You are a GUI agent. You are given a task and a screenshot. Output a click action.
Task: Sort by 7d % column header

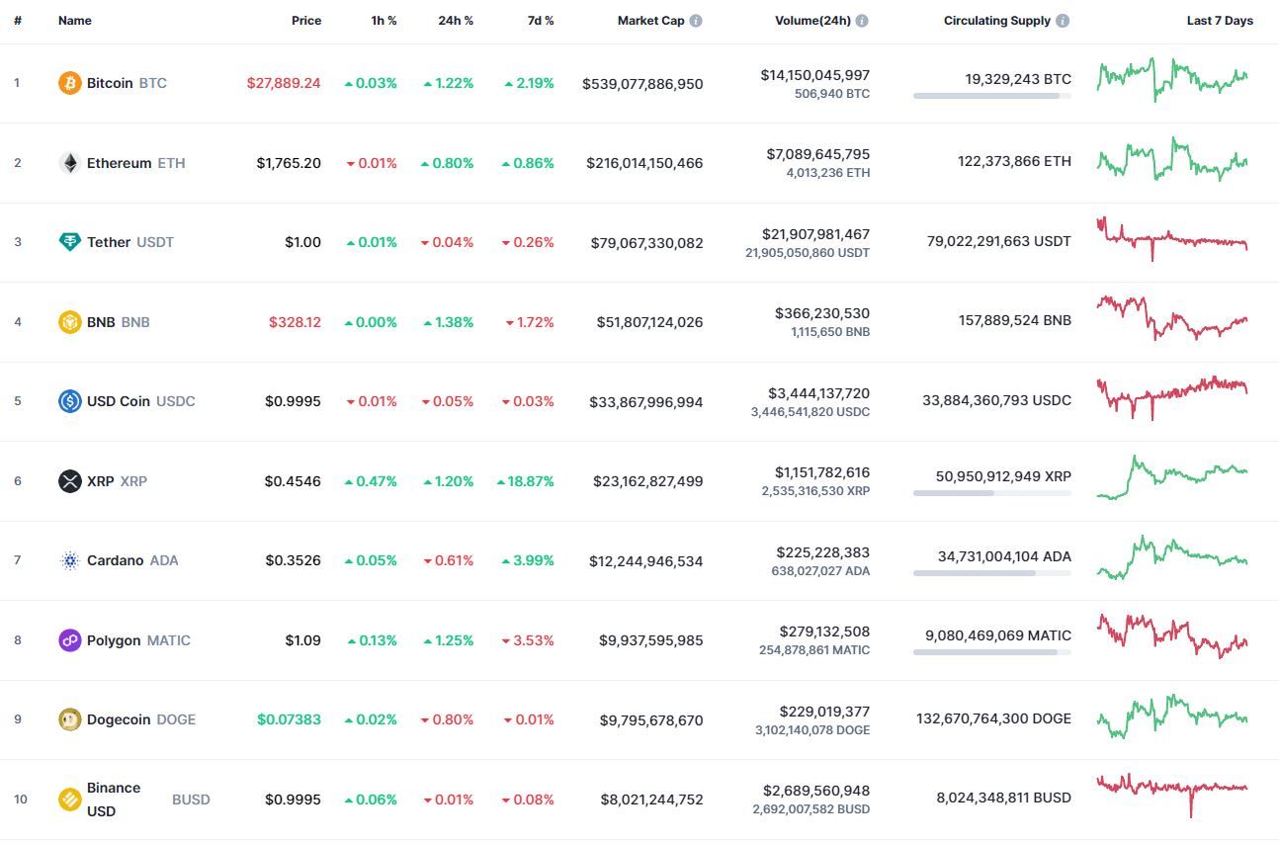pos(540,21)
